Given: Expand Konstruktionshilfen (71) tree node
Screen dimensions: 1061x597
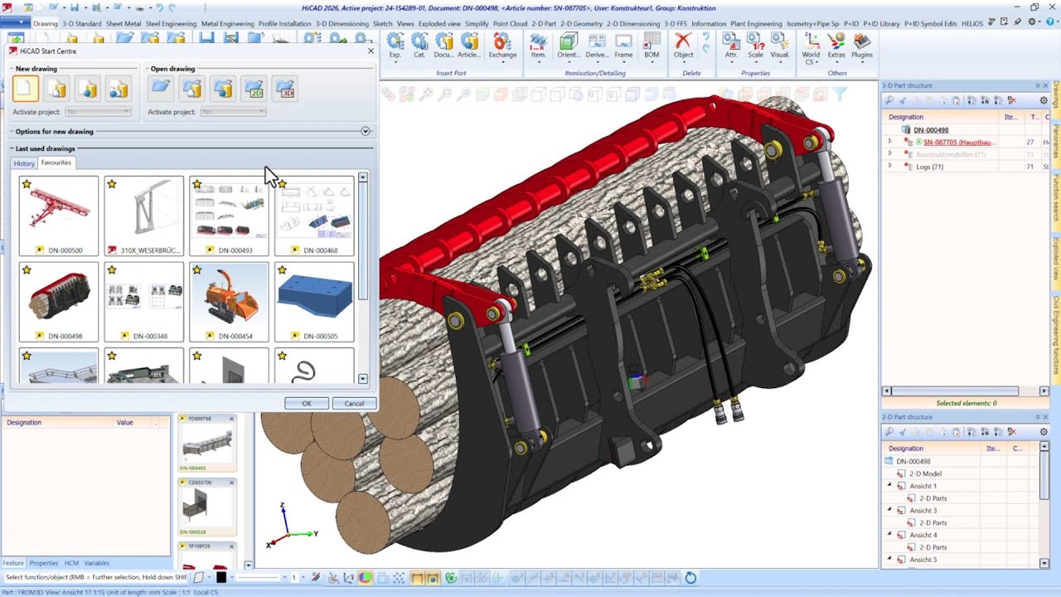Looking at the screenshot, I should (x=890, y=154).
